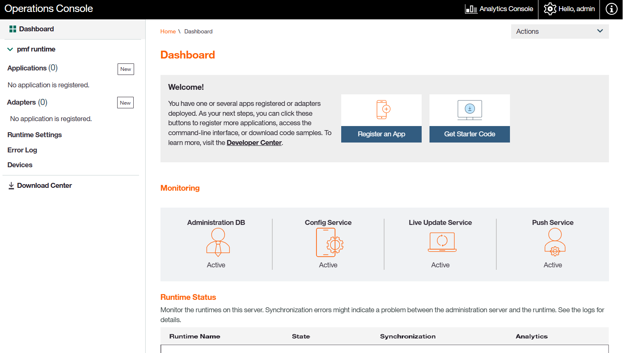Open the Devices page
Image resolution: width=623 pixels, height=353 pixels.
20,165
